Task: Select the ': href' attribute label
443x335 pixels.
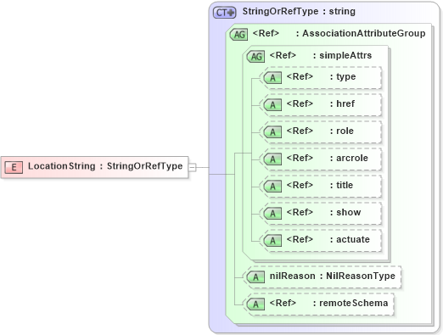Action: pos(342,103)
